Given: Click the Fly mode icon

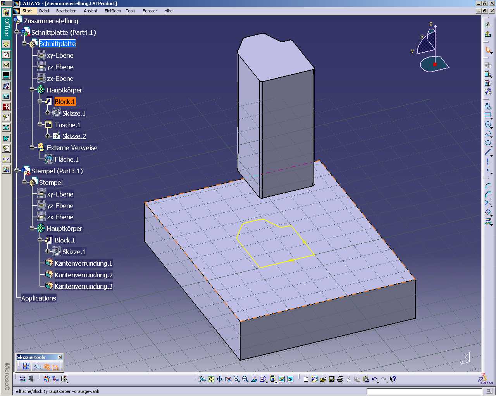Looking at the screenshot, I should point(202,379).
